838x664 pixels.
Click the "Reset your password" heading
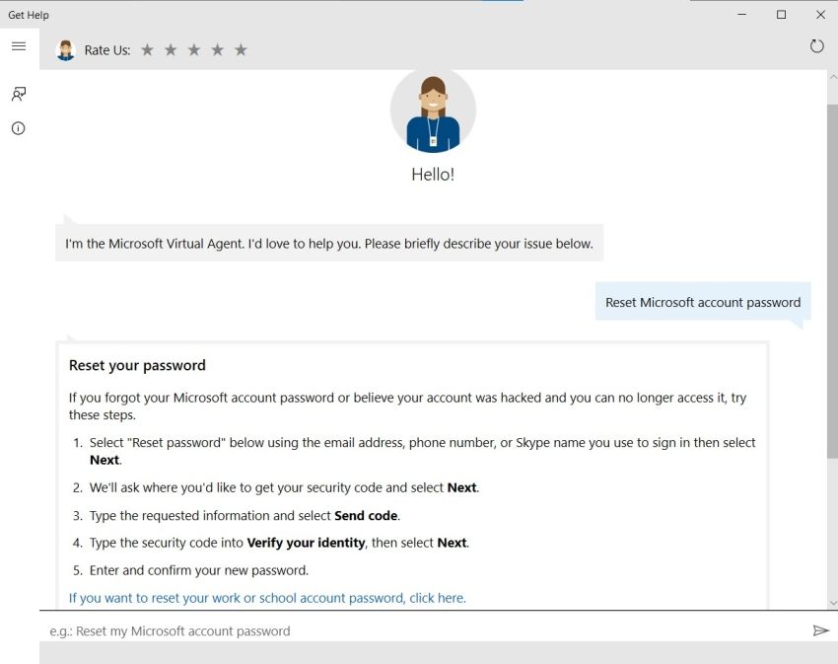[x=137, y=365]
